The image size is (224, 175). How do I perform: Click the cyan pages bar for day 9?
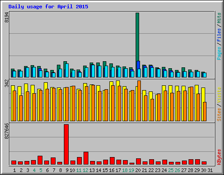click(x=67, y=70)
